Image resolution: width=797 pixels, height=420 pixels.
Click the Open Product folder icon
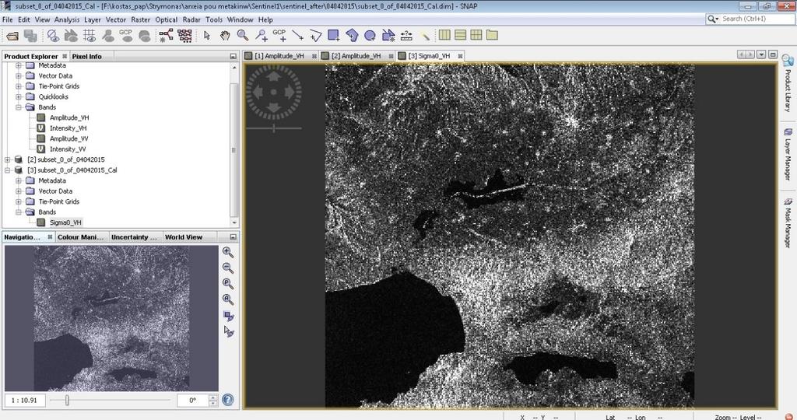click(12, 36)
